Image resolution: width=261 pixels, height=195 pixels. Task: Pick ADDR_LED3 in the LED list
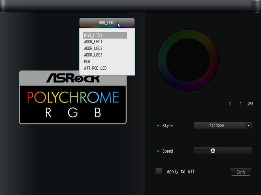pos(93,55)
